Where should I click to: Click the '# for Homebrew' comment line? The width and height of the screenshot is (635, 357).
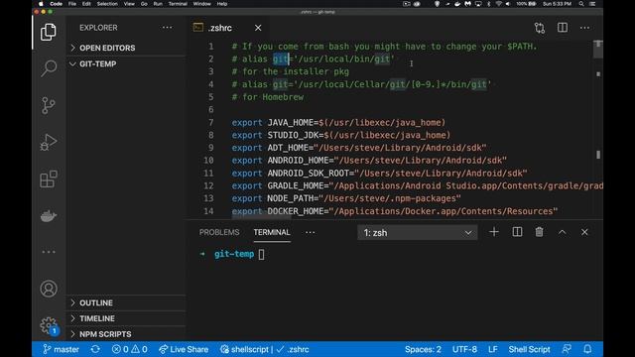(x=267, y=97)
